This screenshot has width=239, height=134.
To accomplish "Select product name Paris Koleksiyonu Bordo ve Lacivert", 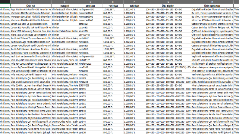I will (x=31, y=89).
